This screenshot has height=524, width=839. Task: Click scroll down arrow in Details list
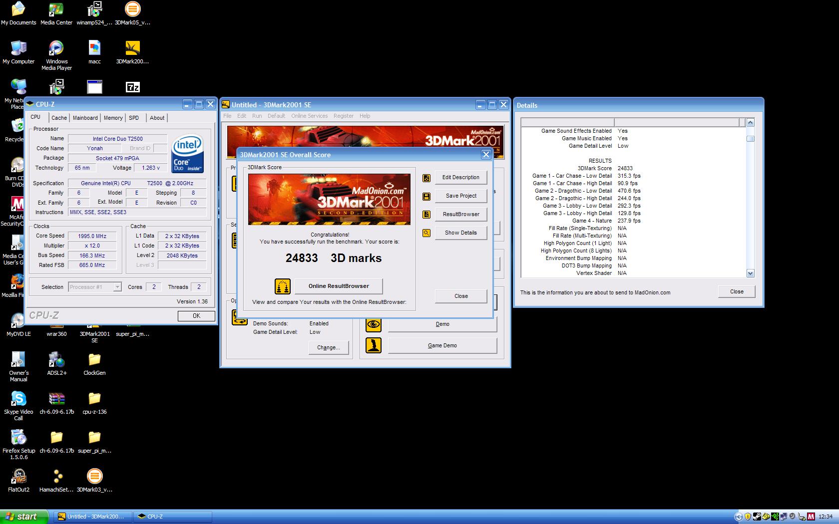pyautogui.click(x=751, y=273)
